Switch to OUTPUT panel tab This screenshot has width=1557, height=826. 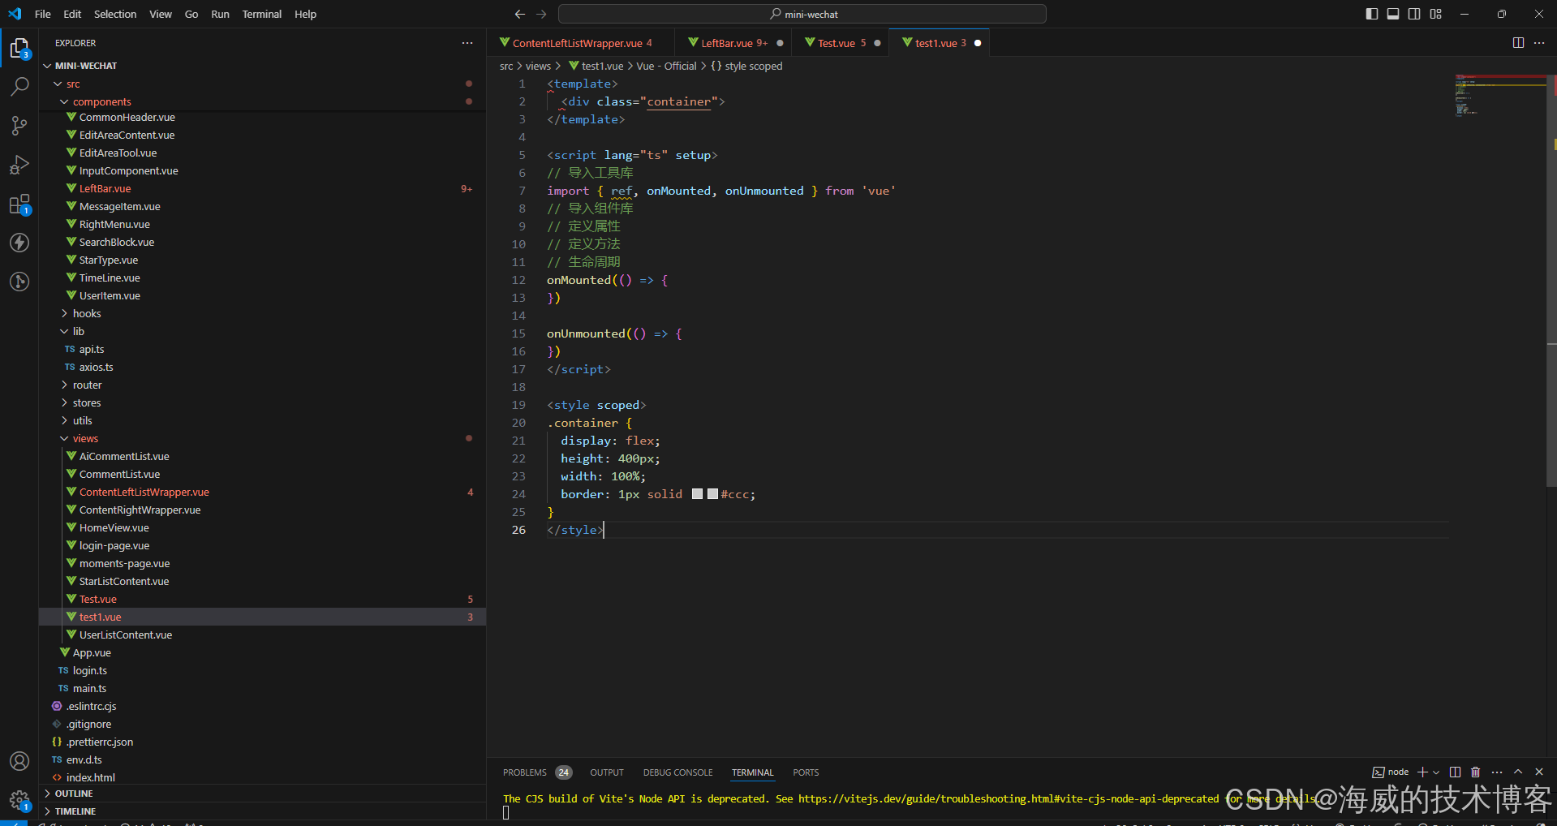tap(607, 772)
